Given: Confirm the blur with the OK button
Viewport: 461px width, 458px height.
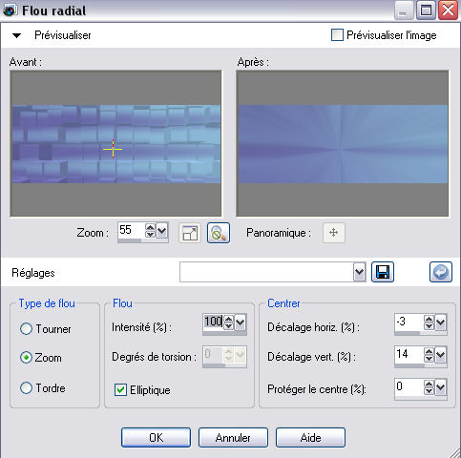Looking at the screenshot, I should [156, 438].
